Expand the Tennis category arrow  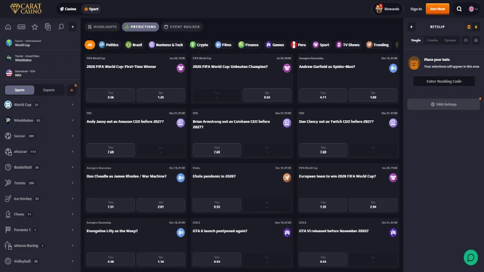[72, 183]
